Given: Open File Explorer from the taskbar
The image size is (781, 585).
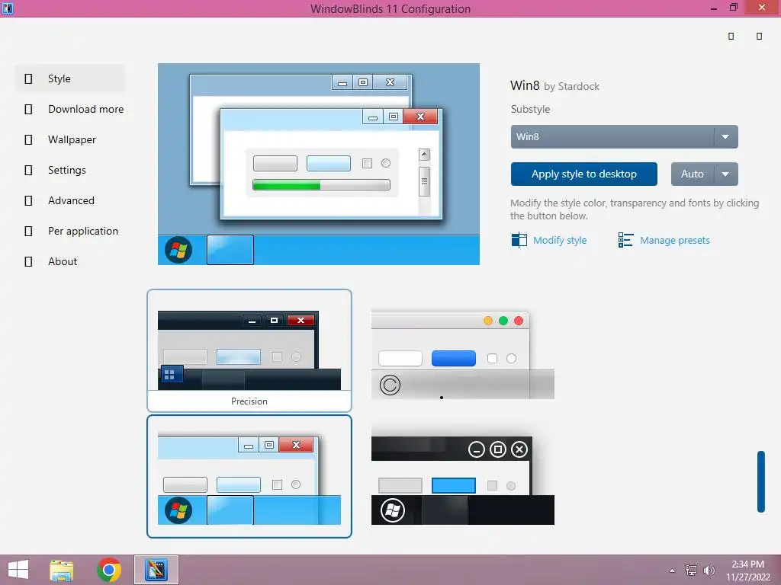Looking at the screenshot, I should click(62, 570).
